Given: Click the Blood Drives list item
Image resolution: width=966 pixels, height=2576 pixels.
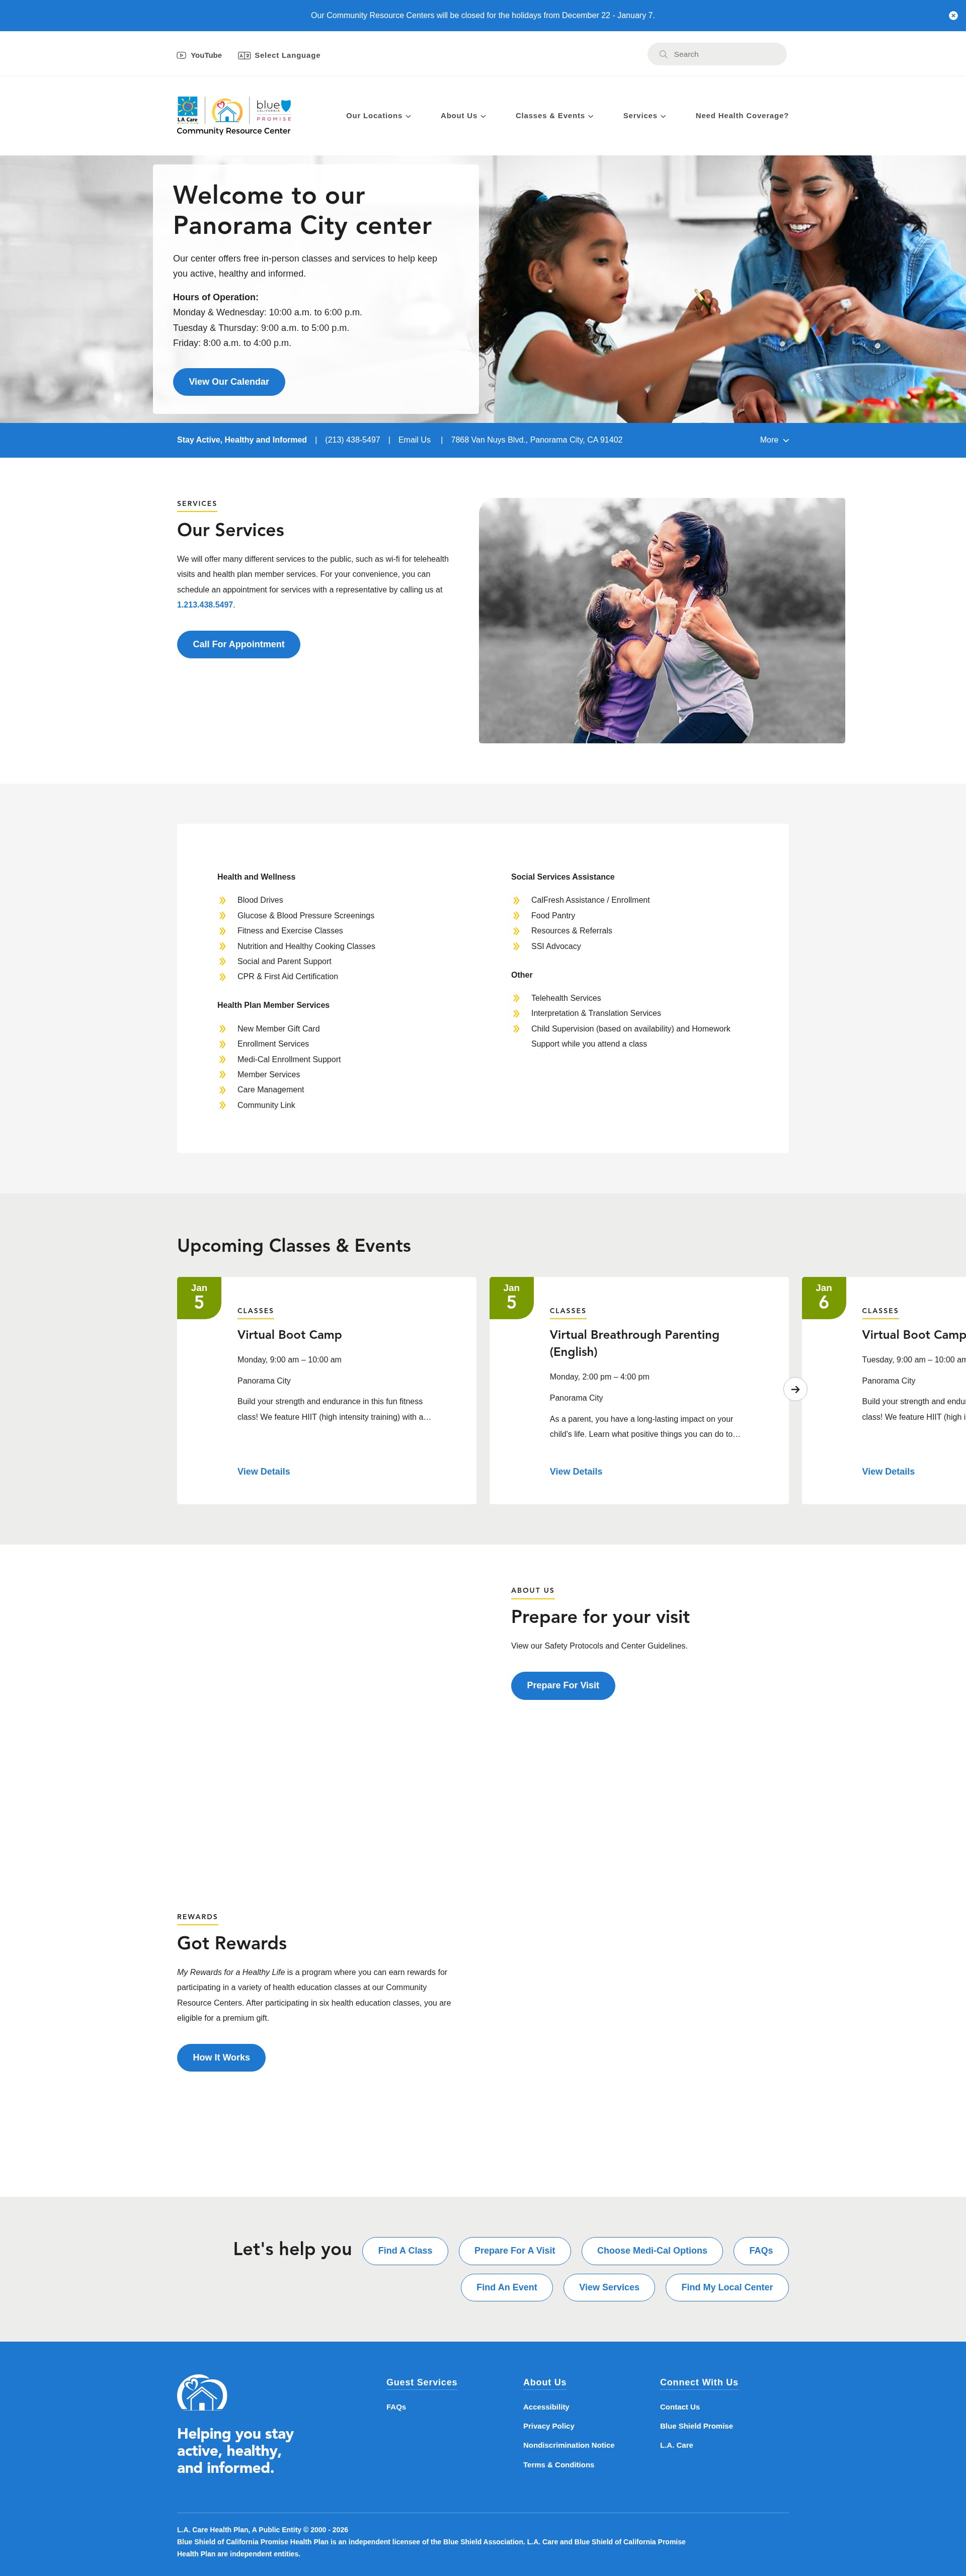Looking at the screenshot, I should [x=260, y=900].
